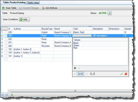Switch to the Table: ProductCatalog tab
Viewport: 138px width, 102px height.
click(14, 2)
